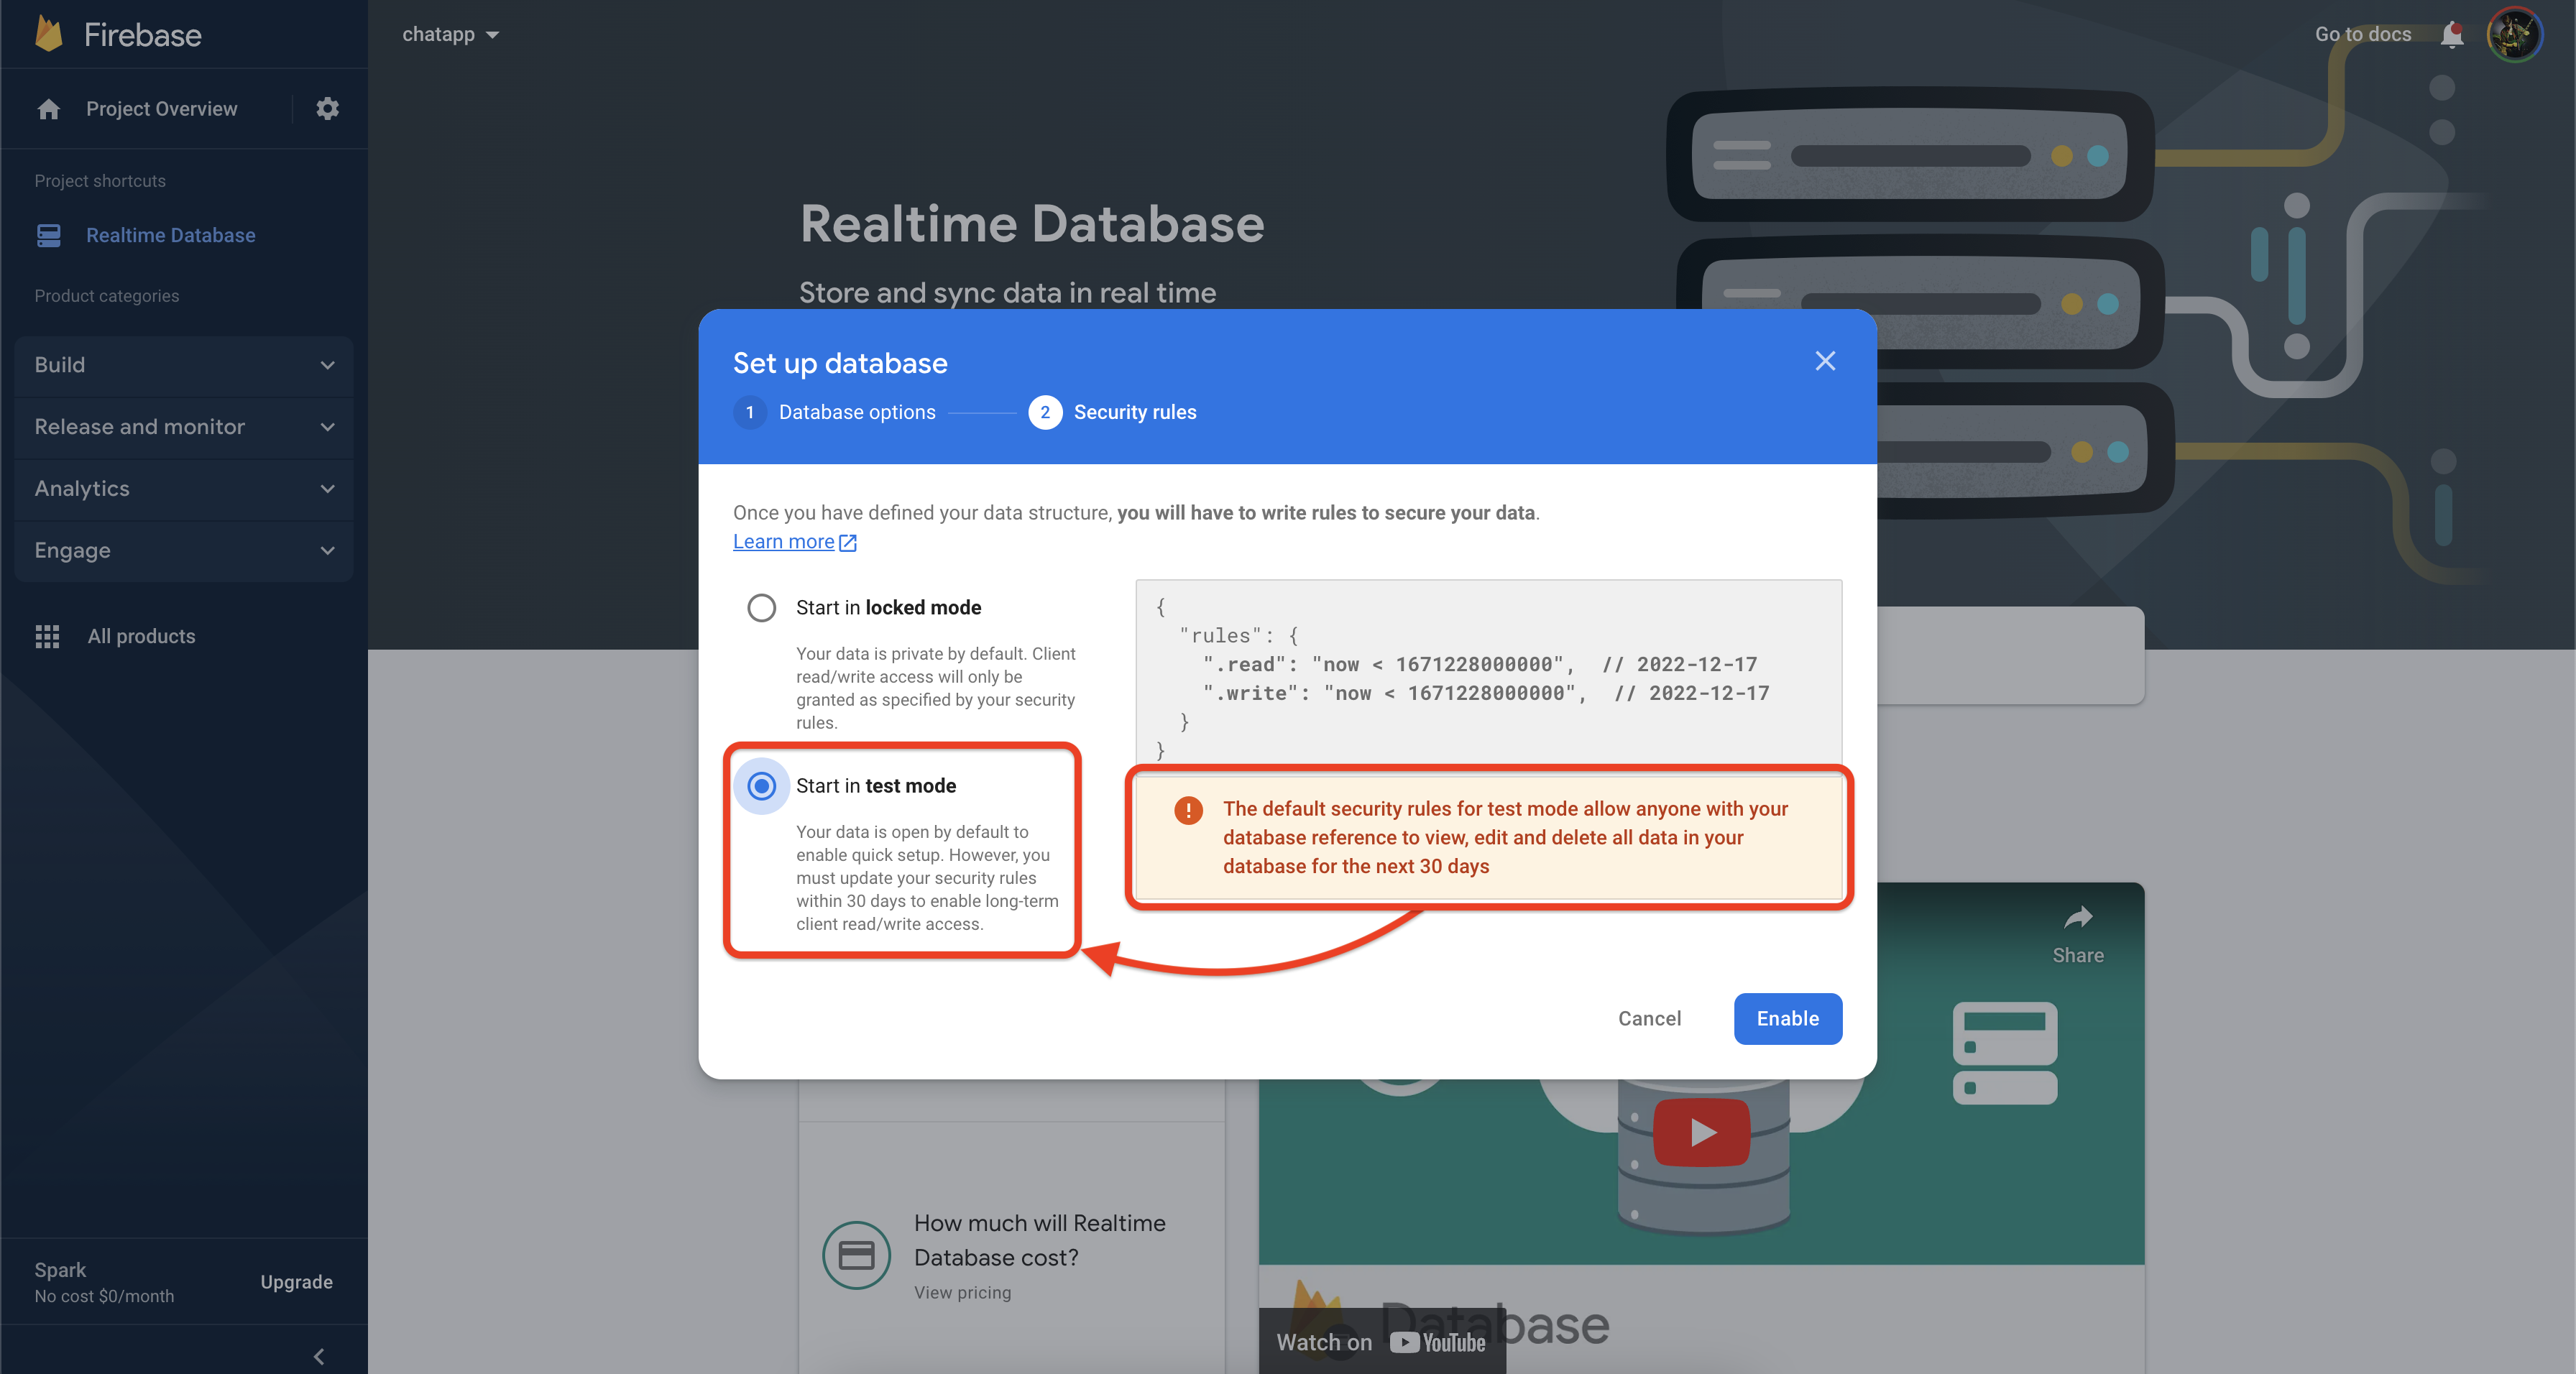Select Start in locked mode option
2576x1374 pixels.
[762, 607]
